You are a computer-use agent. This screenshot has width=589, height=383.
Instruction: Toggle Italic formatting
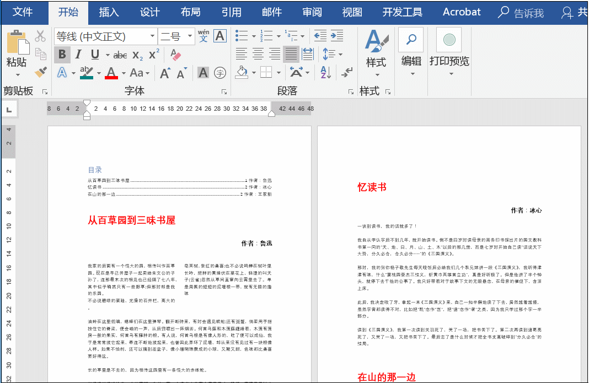pos(78,55)
